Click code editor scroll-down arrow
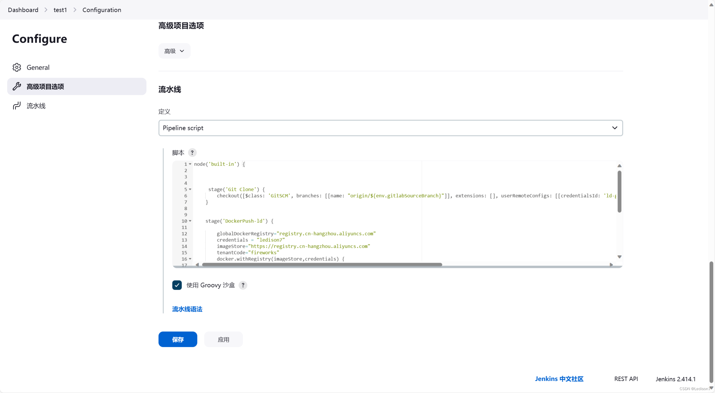The width and height of the screenshot is (715, 393). pos(619,257)
